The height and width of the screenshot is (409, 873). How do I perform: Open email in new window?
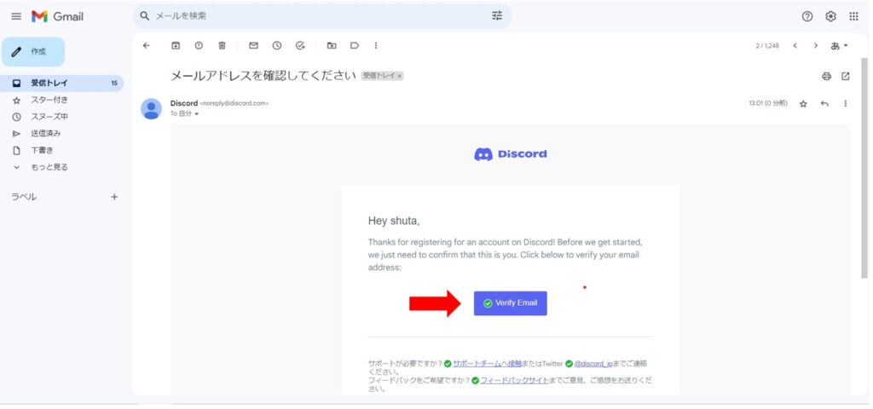(x=845, y=76)
